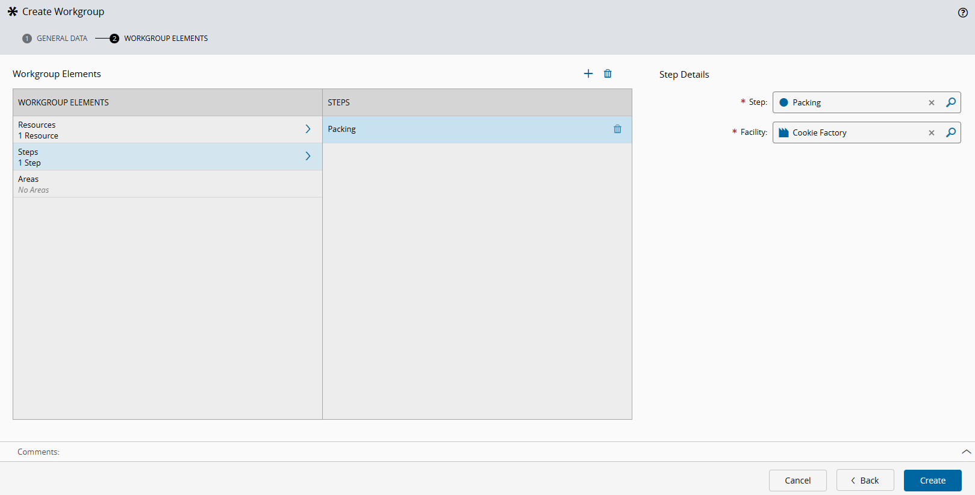Click the blue Packing step dot icon
Screen dimensions: 975x495
click(783, 102)
